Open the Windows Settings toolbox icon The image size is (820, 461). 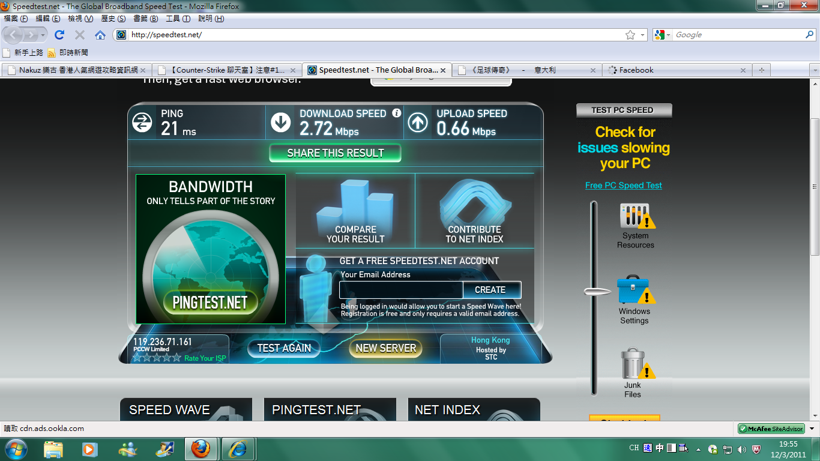pos(634,290)
